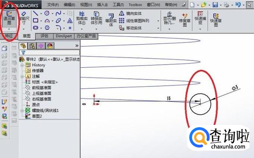Click Display/Delete Relations (显示/删除几何关系)
254x158 pixels.
tap(169, 18)
